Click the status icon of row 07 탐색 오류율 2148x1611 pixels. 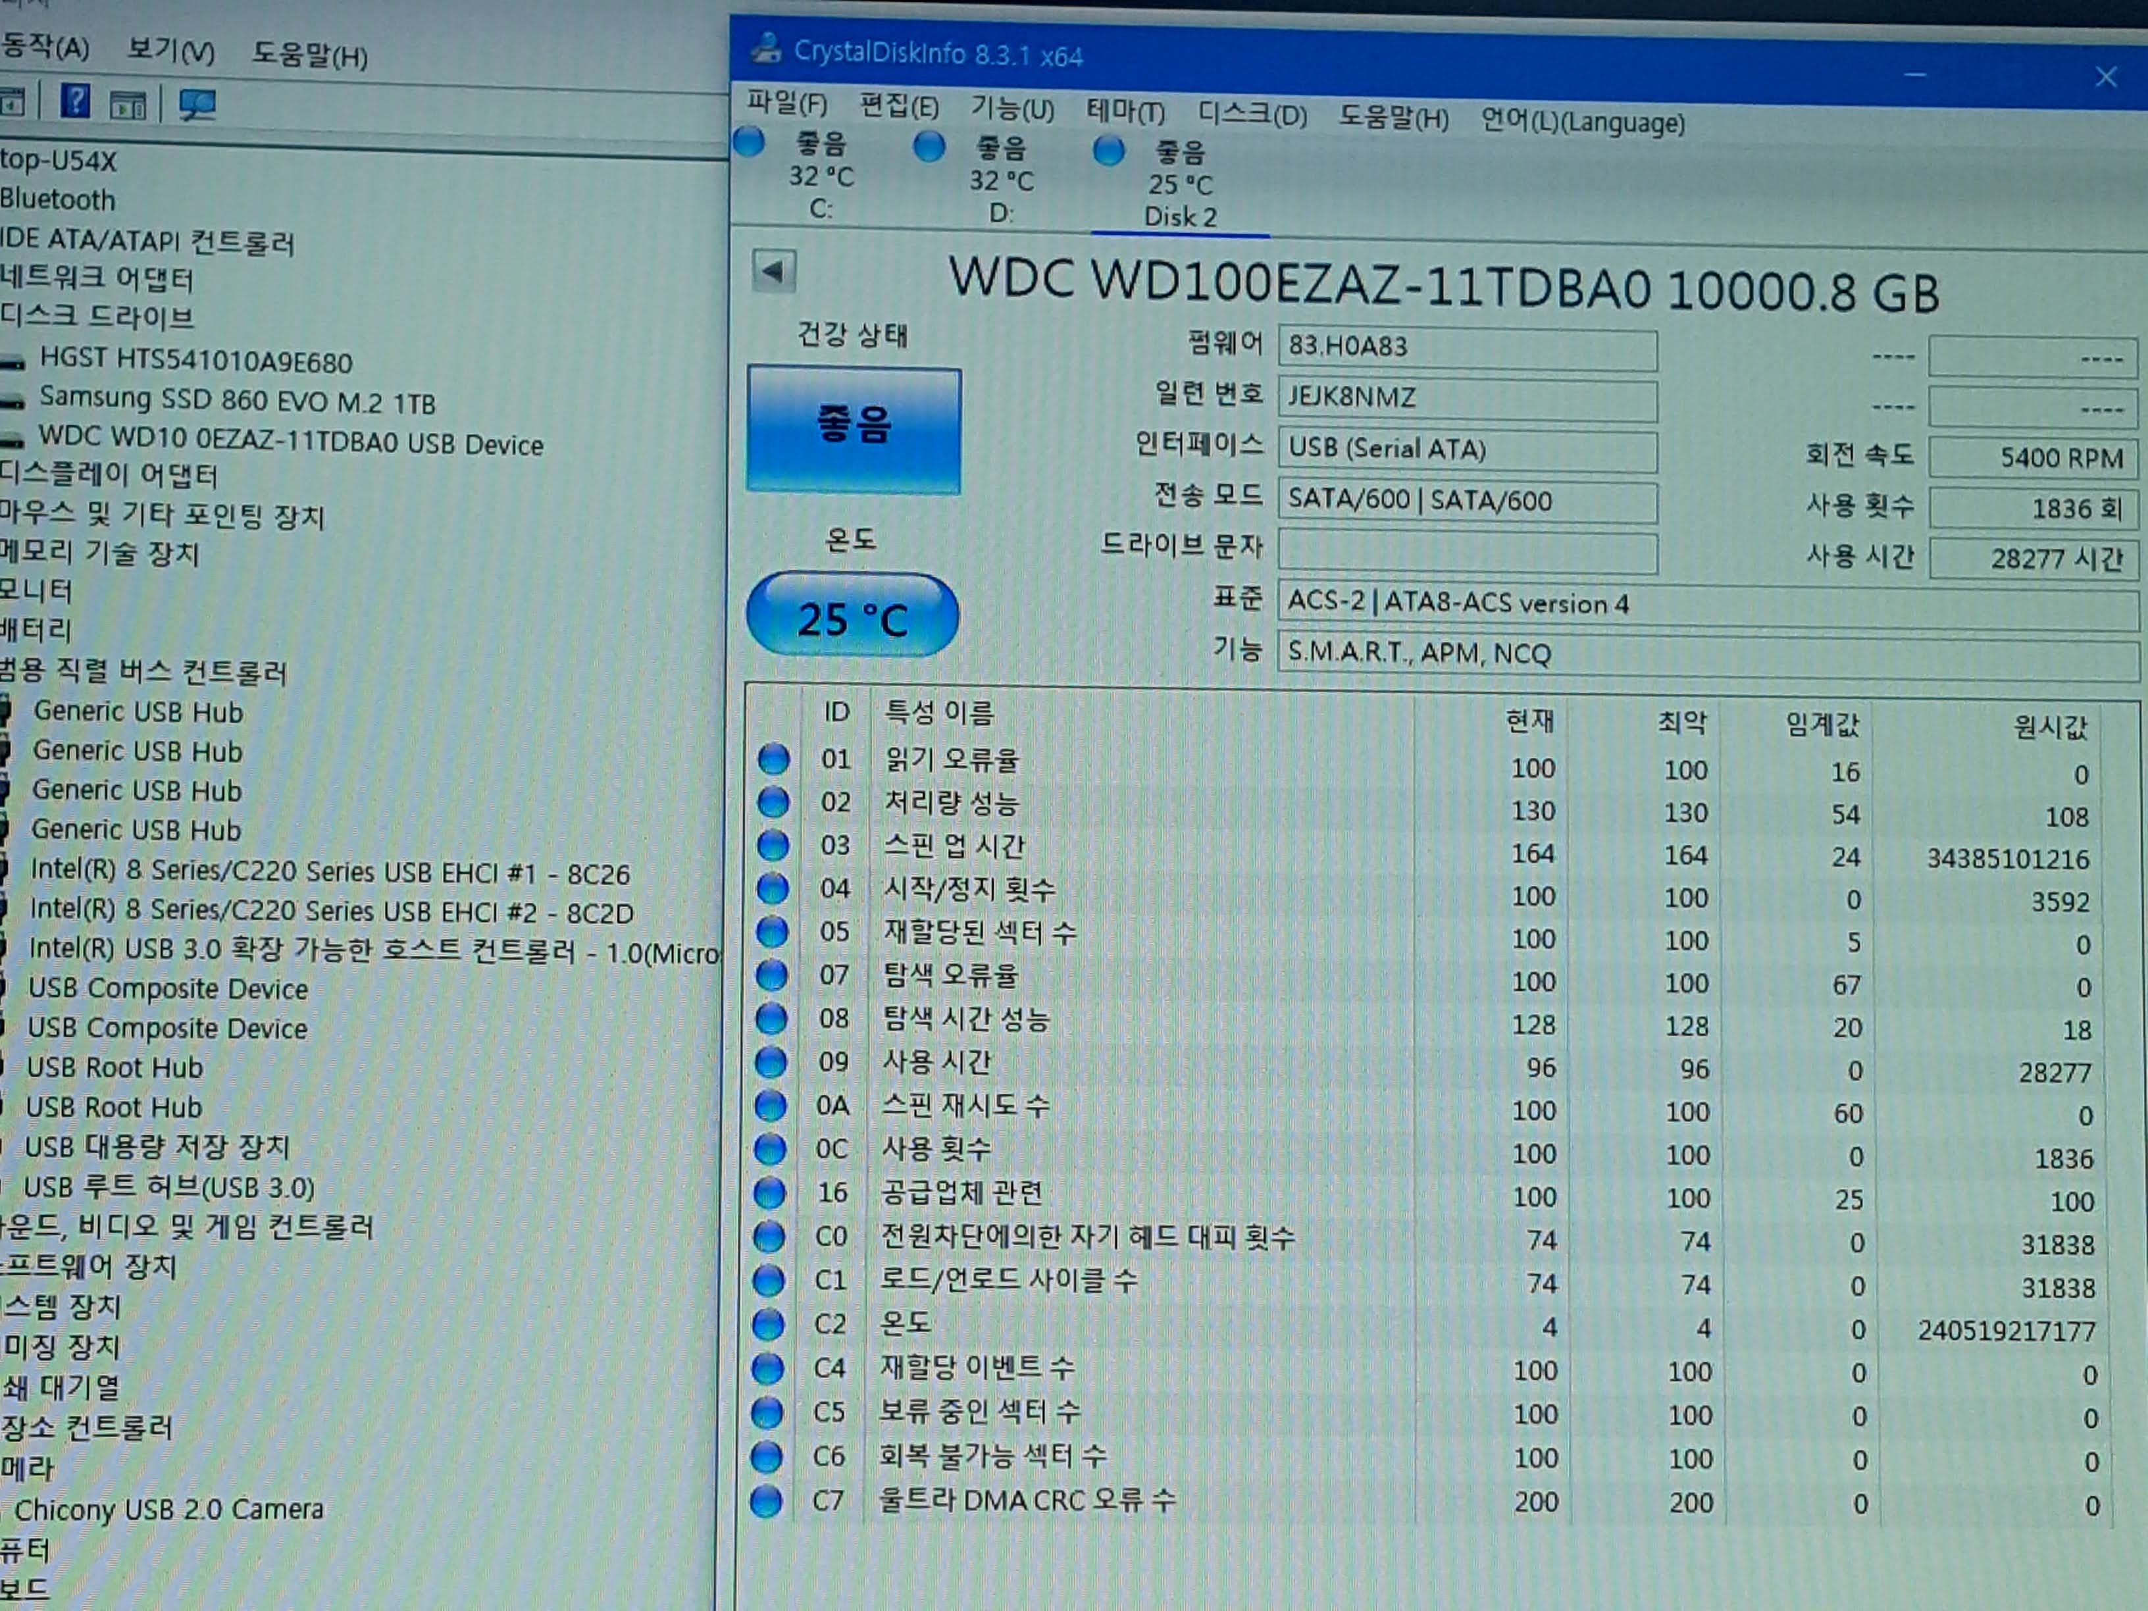[772, 974]
